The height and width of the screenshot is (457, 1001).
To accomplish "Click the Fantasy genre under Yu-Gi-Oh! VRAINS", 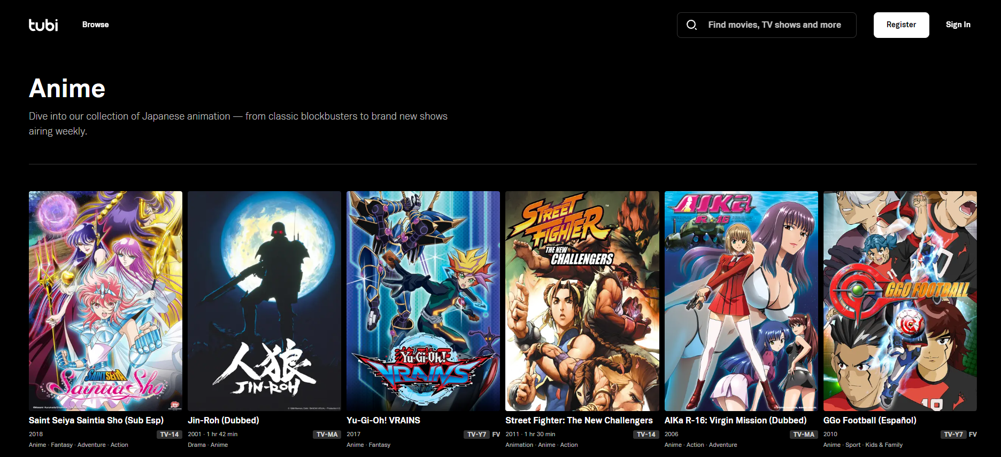I will (380, 445).
